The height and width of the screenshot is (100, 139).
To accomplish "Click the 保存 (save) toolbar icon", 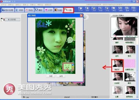I will 88,9.
